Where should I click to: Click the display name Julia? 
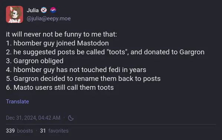point(33,10)
